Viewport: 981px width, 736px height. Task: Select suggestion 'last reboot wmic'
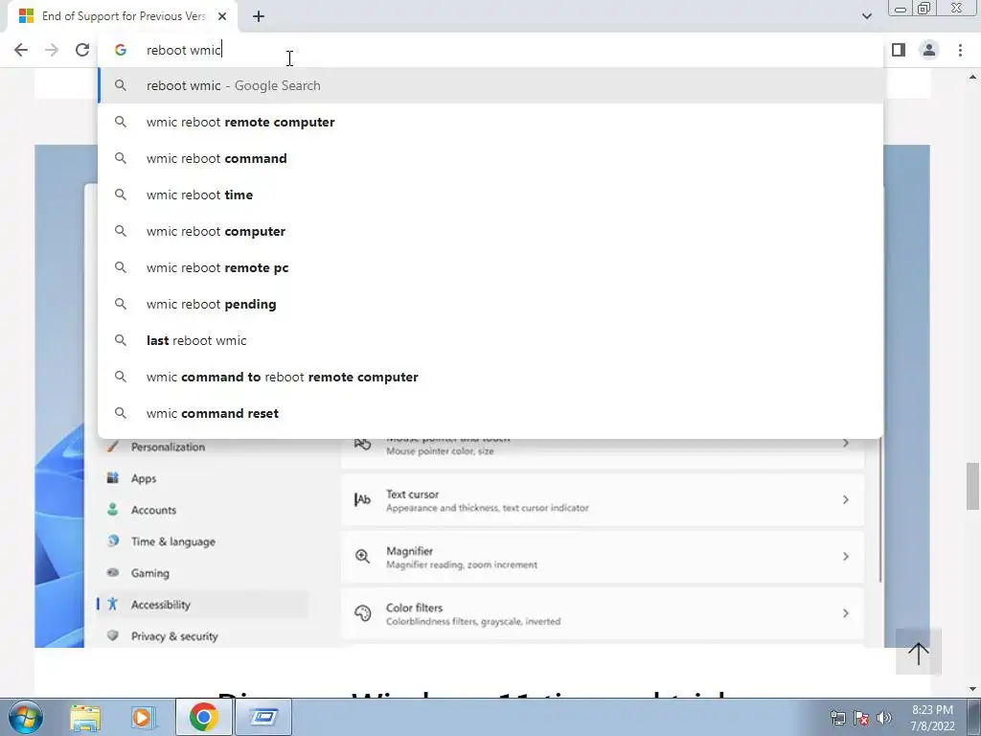point(490,340)
